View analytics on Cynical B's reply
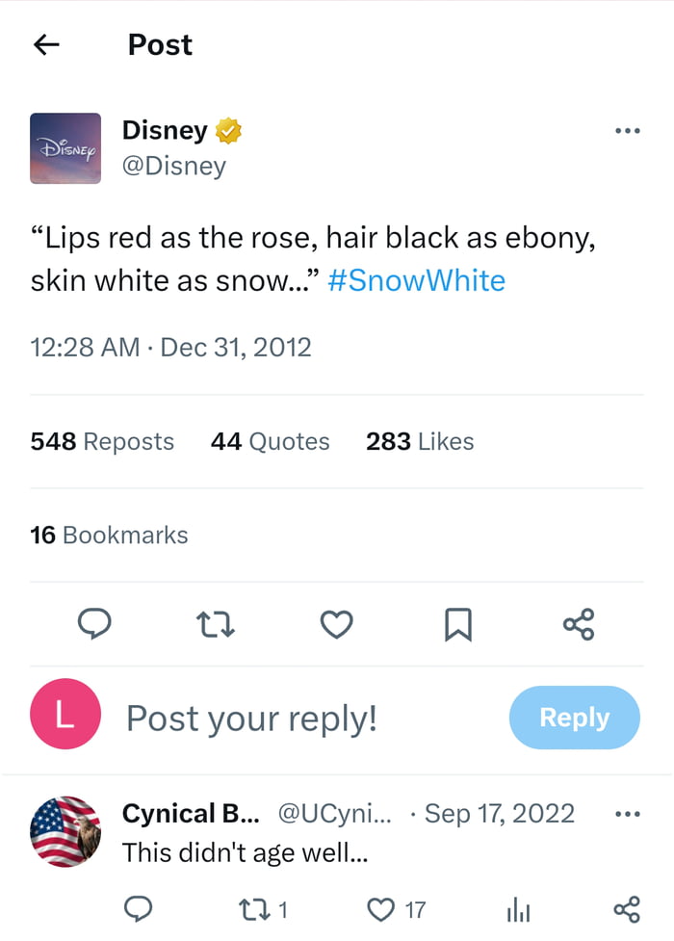This screenshot has height=941, width=674. (x=518, y=908)
